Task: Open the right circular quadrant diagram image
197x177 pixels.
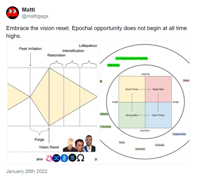Action: pos(145,102)
